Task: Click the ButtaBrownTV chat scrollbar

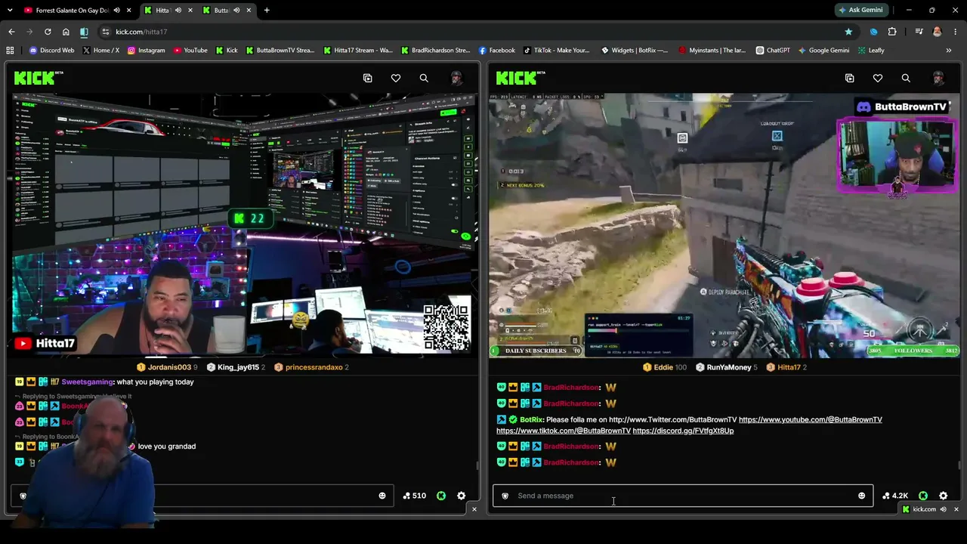Action: pos(959,465)
